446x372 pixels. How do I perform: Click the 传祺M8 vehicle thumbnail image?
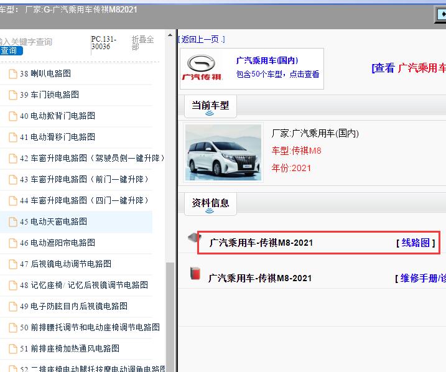pos(223,152)
